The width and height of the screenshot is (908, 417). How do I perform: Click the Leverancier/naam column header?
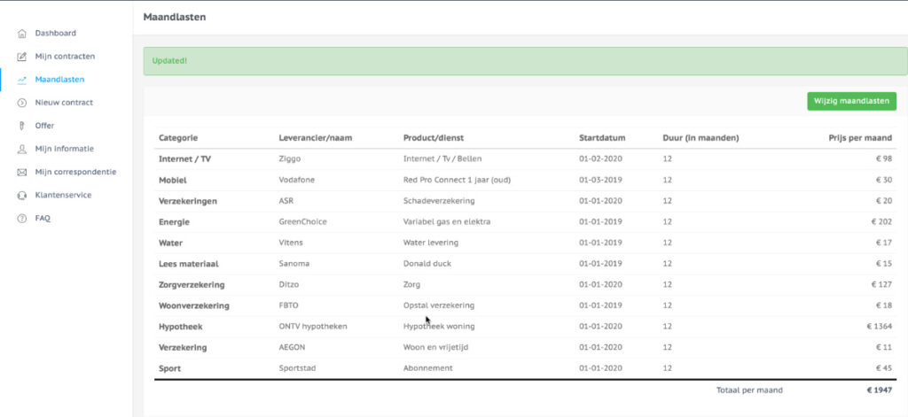pyautogui.click(x=316, y=138)
